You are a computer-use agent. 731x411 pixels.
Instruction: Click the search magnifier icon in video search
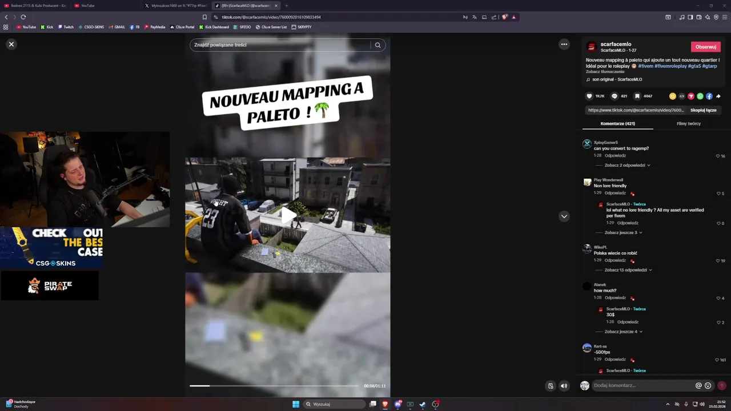[377, 45]
